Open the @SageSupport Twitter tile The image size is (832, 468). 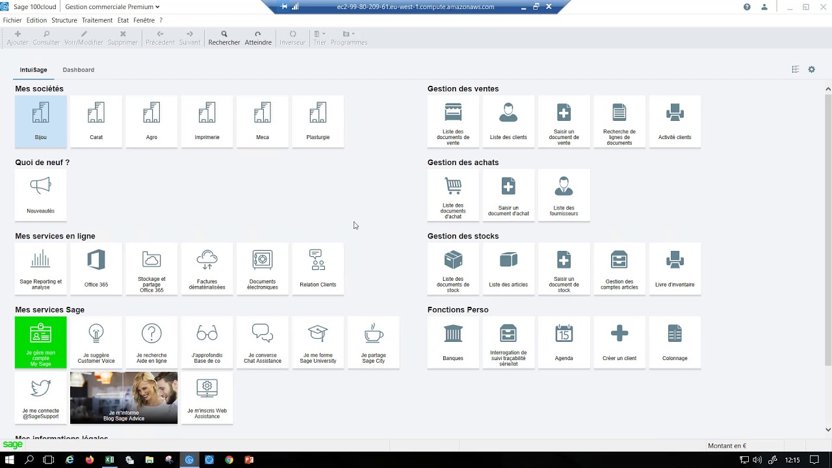click(40, 398)
